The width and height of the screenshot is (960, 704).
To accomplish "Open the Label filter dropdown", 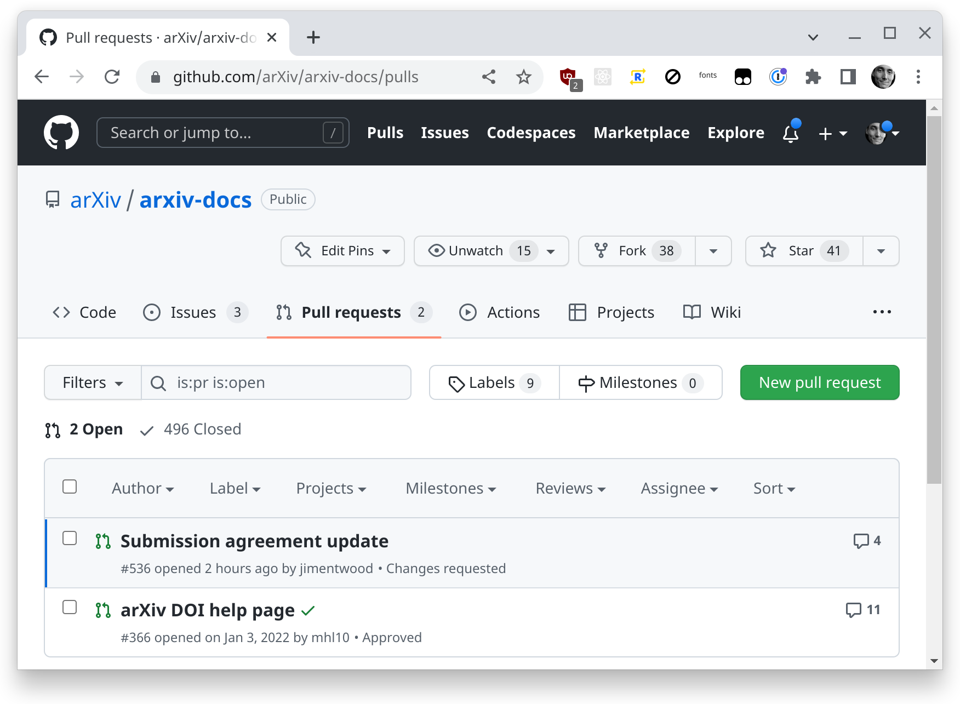I will [x=235, y=488].
